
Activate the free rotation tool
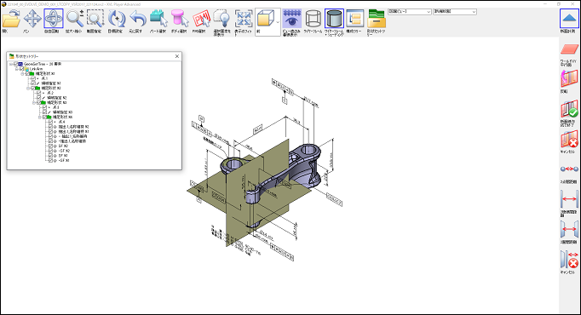[x=54, y=19]
